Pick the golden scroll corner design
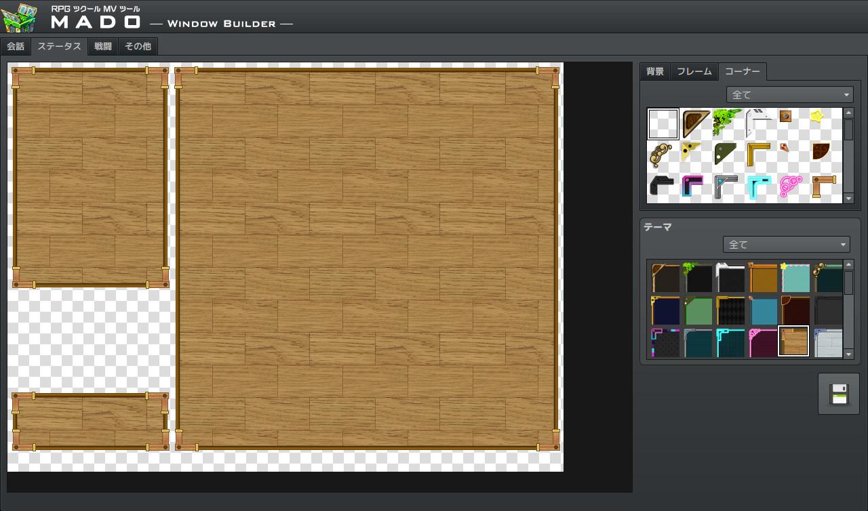This screenshot has width=868, height=511. click(663, 155)
